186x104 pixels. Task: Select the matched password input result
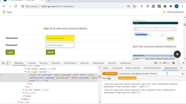pyautogui.click(x=140, y=91)
